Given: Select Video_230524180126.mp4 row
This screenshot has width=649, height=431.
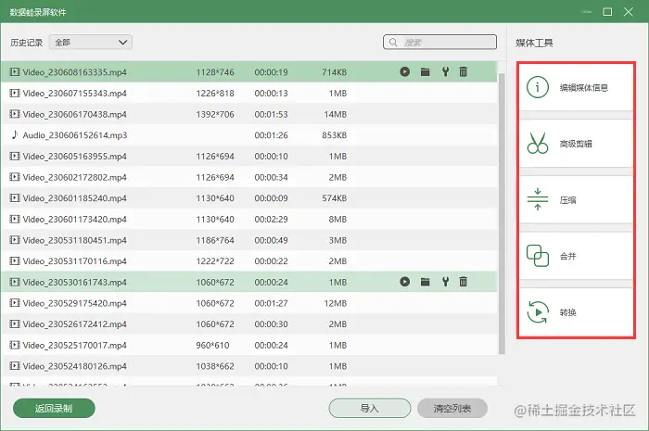Looking at the screenshot, I should click(x=249, y=366).
